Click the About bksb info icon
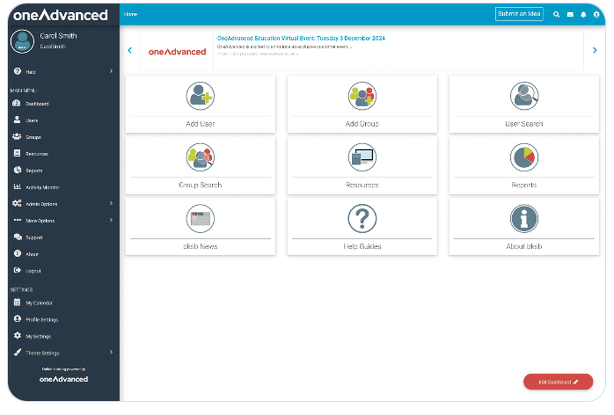The image size is (614, 415). click(x=524, y=219)
